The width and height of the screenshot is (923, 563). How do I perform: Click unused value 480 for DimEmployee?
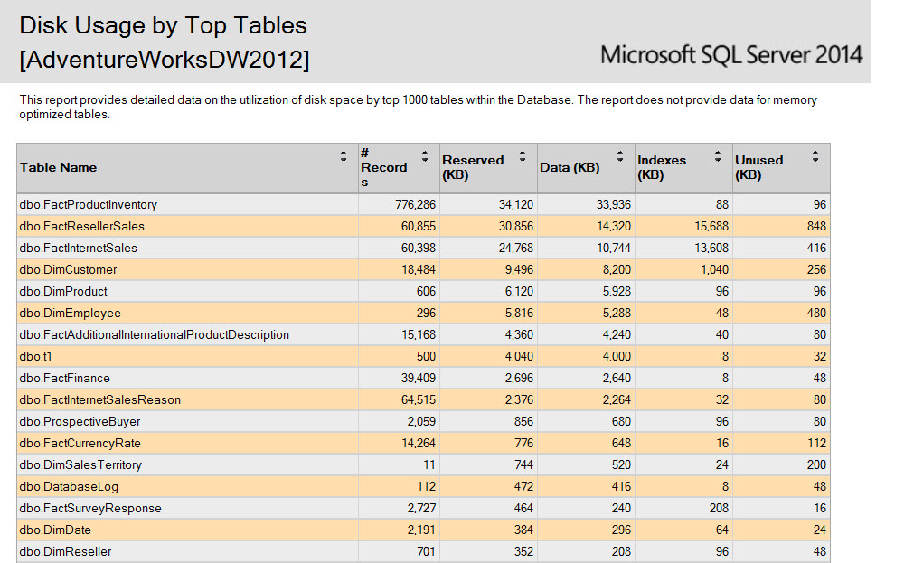pyautogui.click(x=816, y=314)
